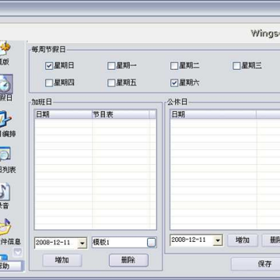
Task: Open the file info (件信息) folder icon
Action: click(5, 227)
